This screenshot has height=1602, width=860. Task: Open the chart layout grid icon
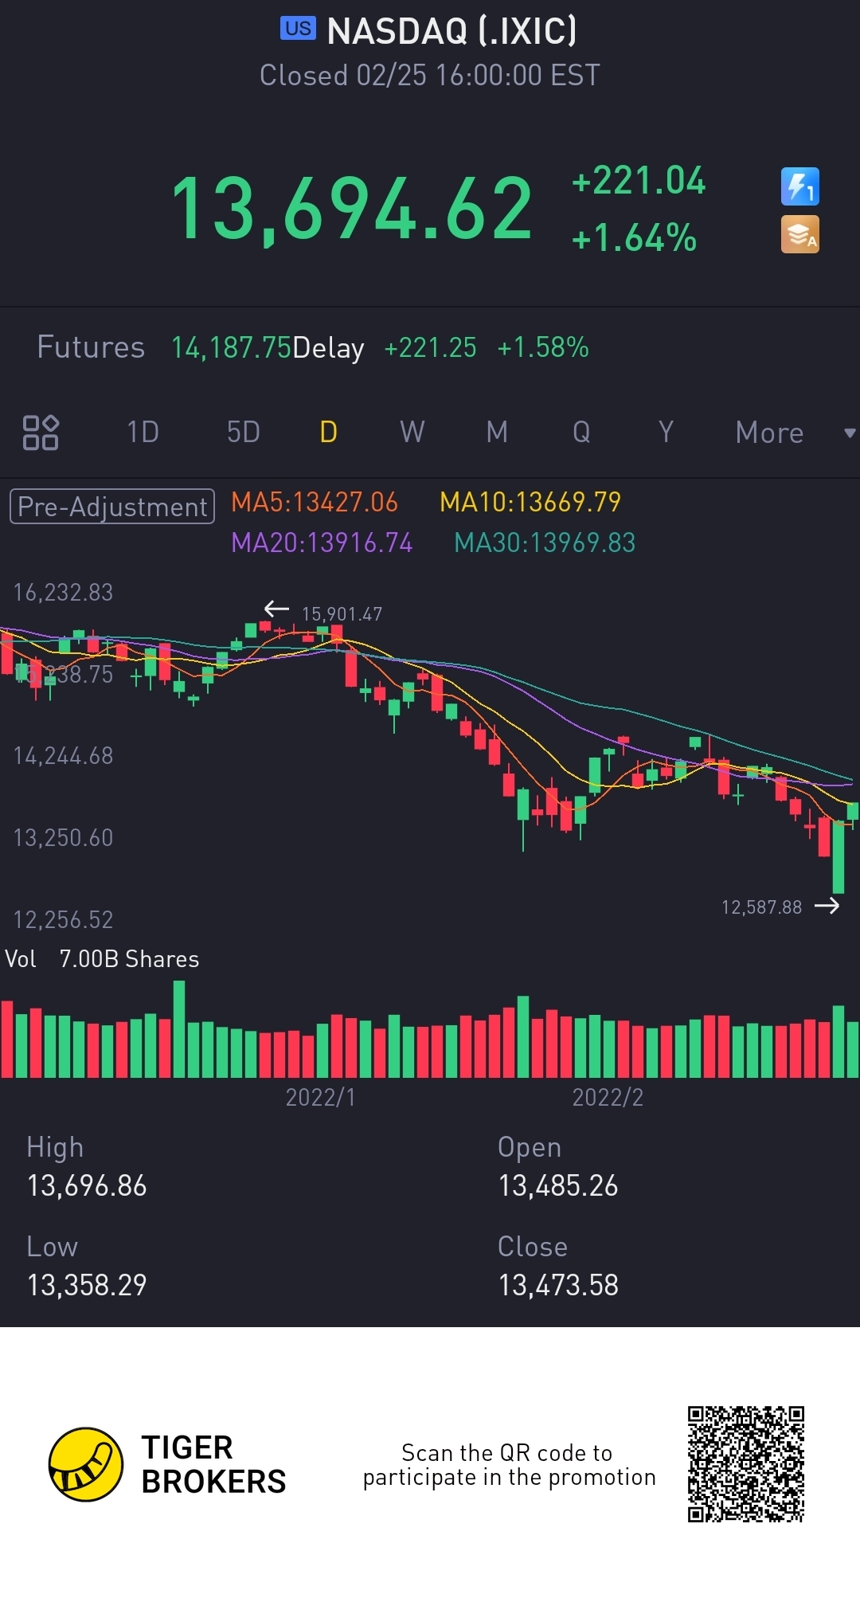click(41, 433)
